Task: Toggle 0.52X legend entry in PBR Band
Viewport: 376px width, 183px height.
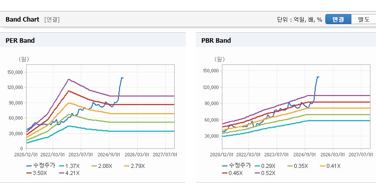Action: point(265,173)
